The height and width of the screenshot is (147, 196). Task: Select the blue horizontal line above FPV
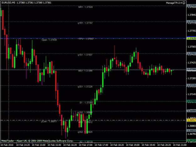(93, 38)
